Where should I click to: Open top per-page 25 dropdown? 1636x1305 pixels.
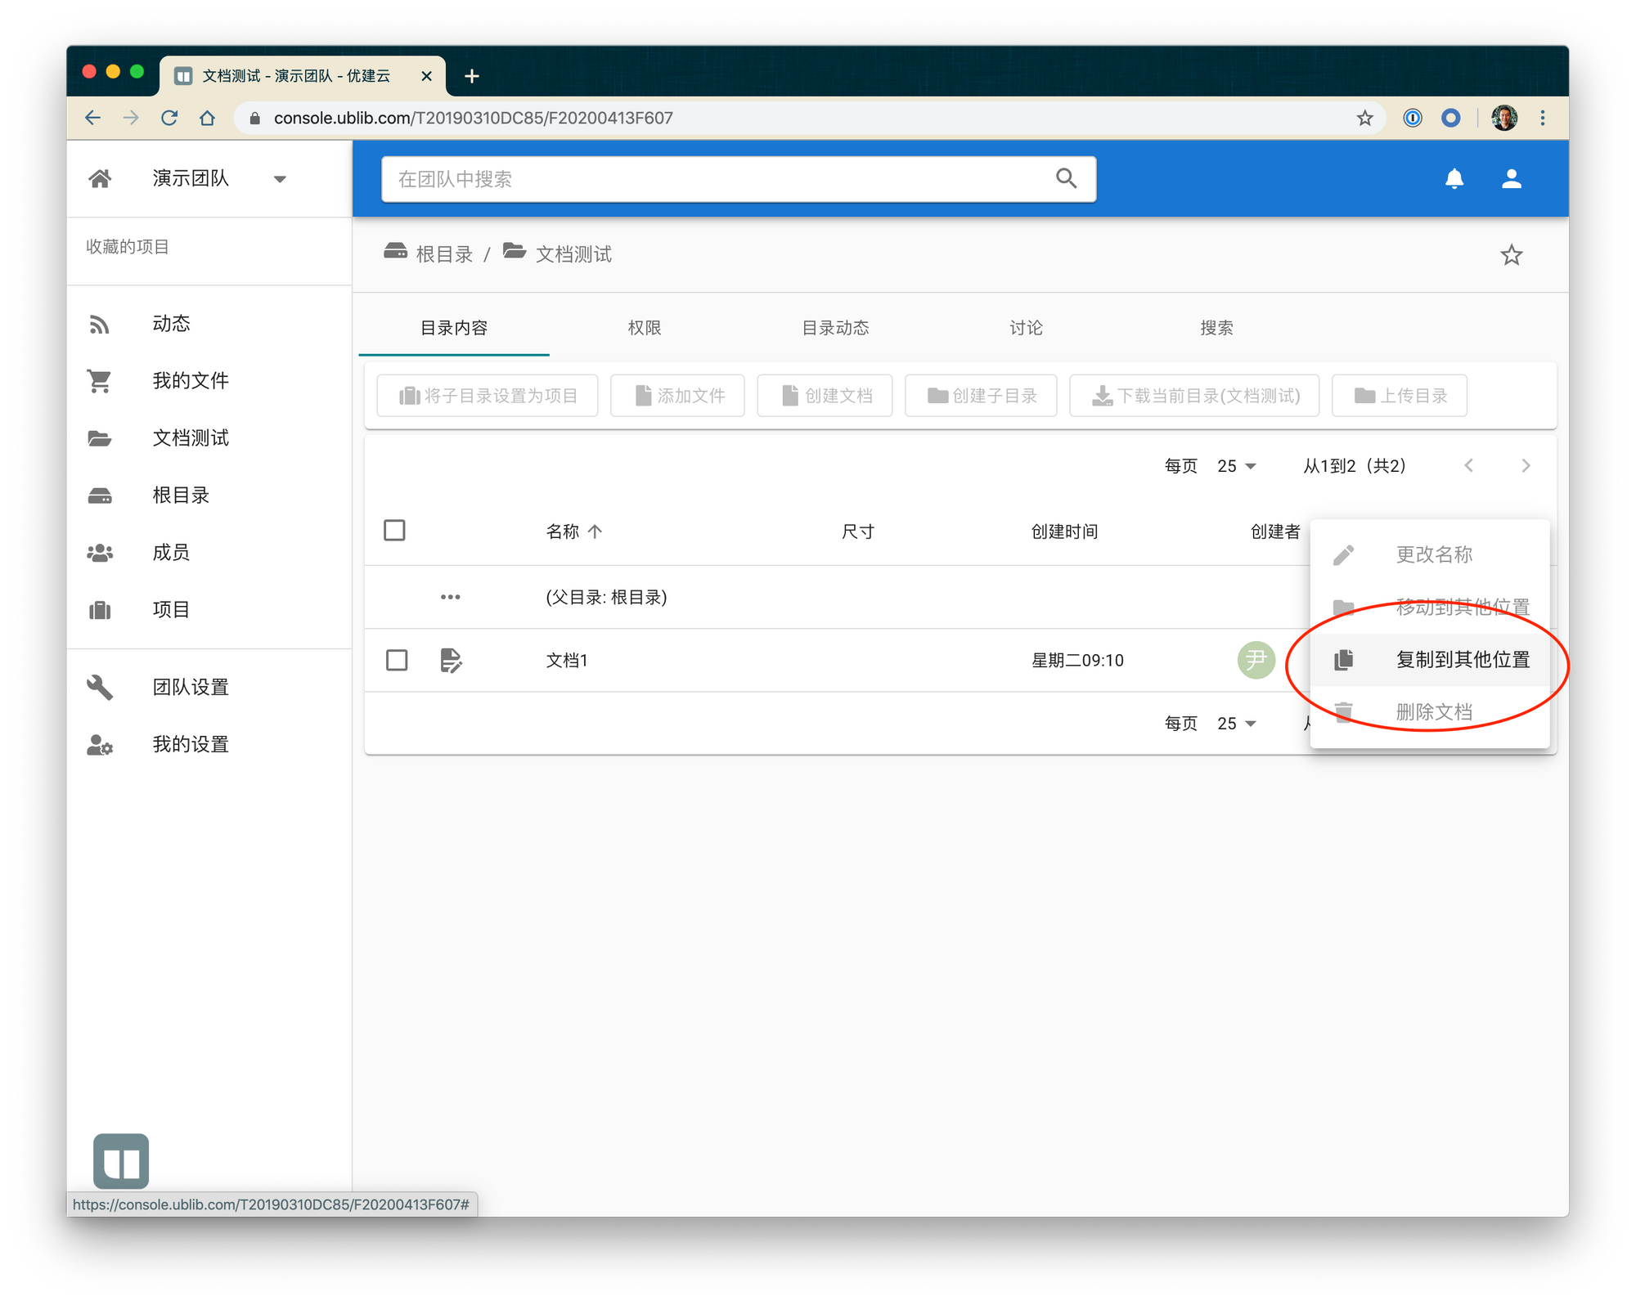click(x=1236, y=466)
